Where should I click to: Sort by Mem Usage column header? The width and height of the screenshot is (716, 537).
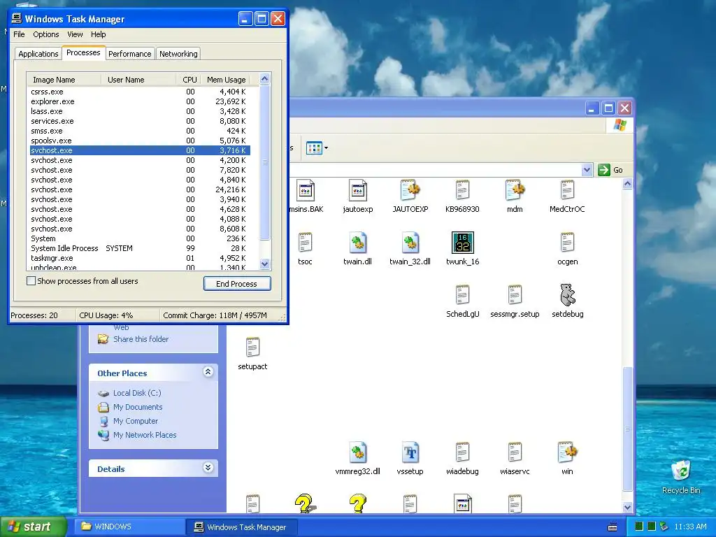pos(226,80)
